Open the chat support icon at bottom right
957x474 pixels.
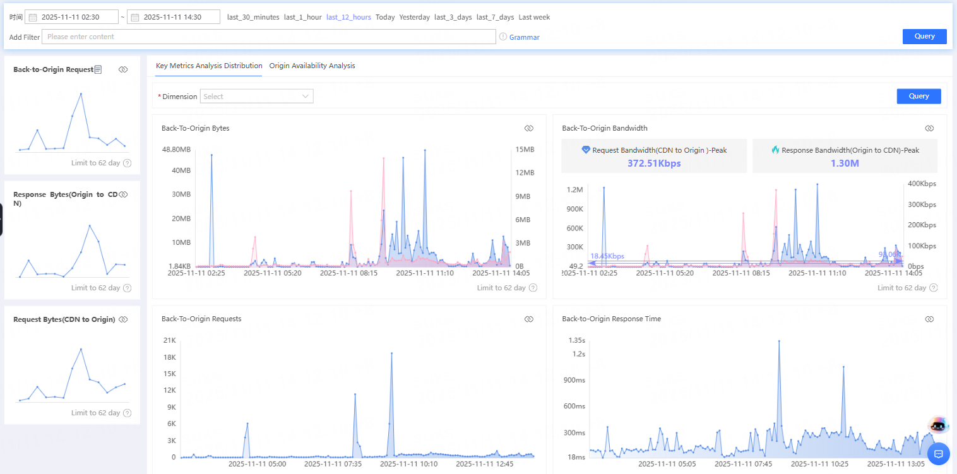point(938,453)
